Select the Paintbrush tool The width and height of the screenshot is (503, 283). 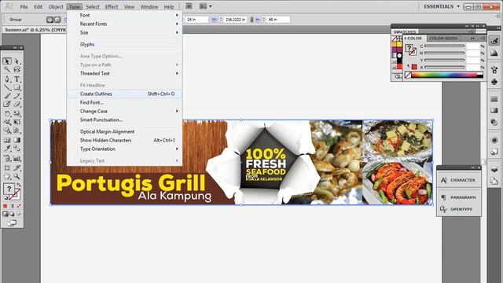coord(7,96)
